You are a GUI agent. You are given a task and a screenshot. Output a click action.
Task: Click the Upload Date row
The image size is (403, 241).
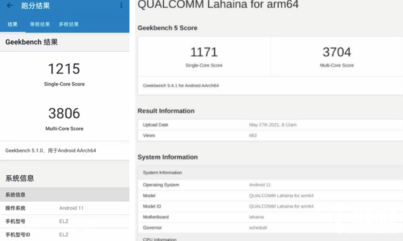click(x=270, y=125)
